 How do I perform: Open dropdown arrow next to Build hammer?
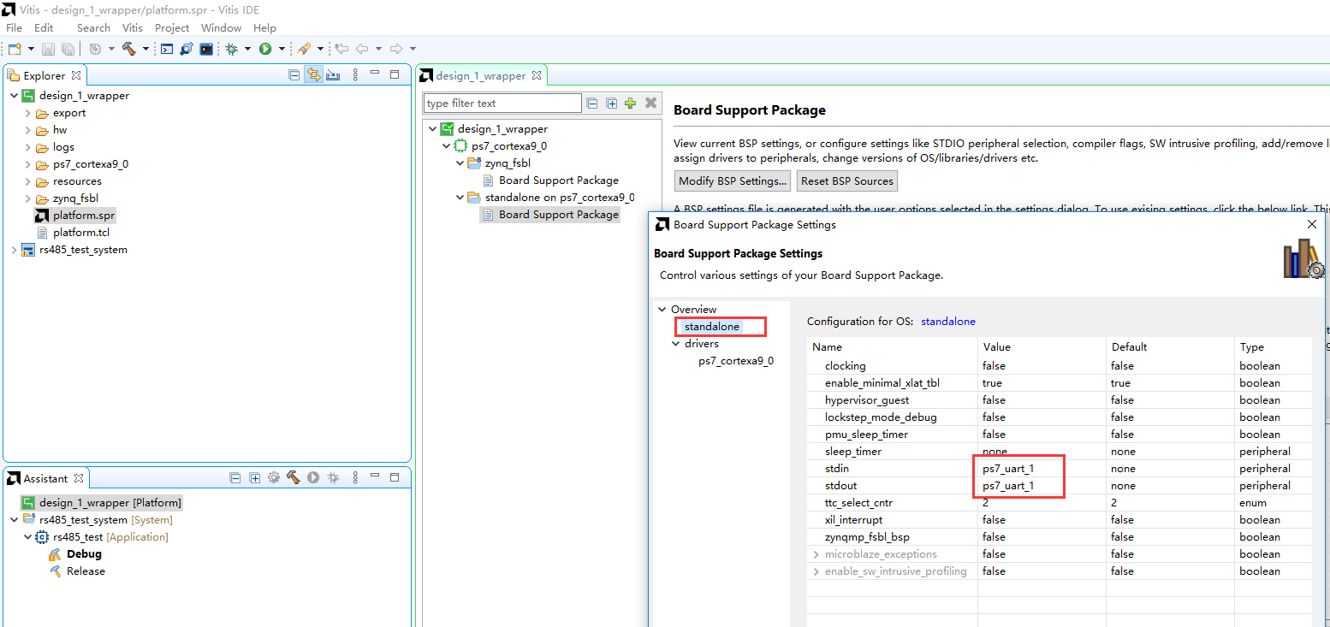(145, 50)
